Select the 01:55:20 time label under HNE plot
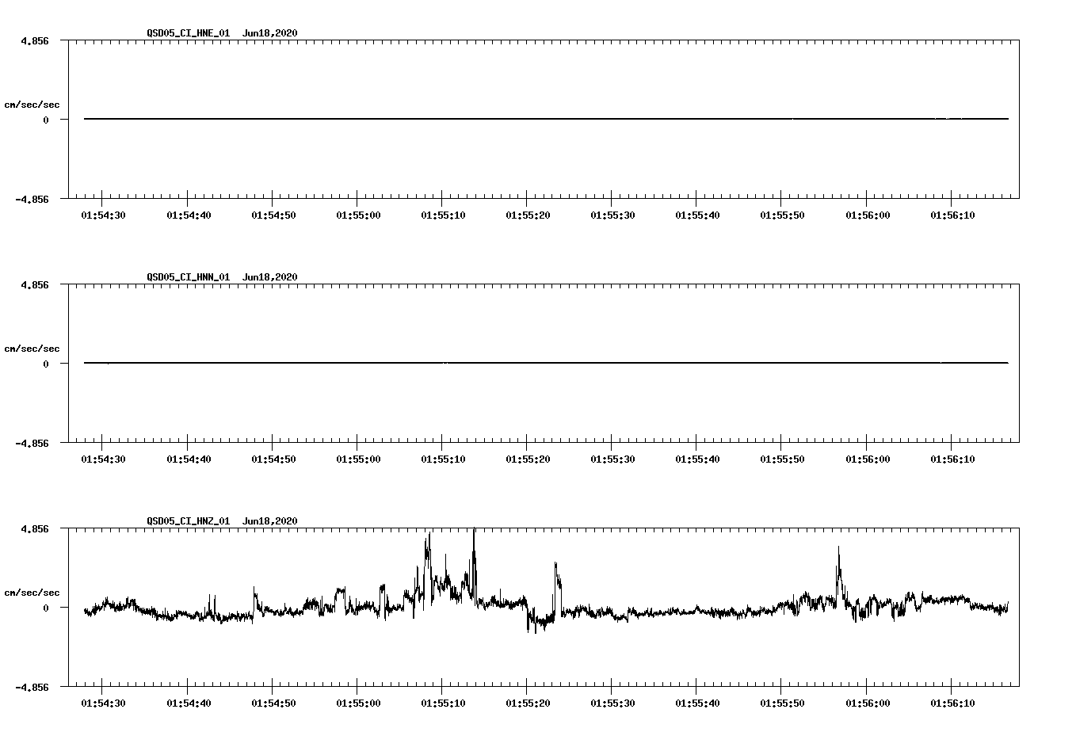1076x732 pixels. (x=528, y=215)
